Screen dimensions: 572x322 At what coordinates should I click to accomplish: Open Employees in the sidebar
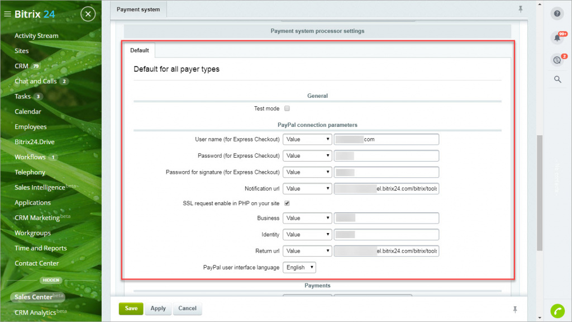[x=31, y=127]
